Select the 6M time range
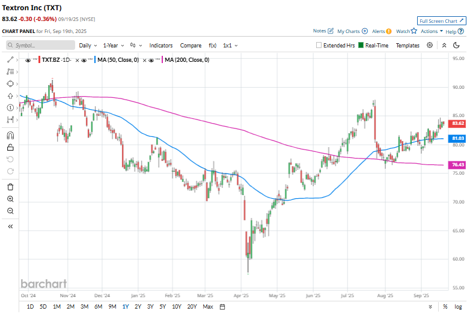Screen dimensions: 467x314 98,307
